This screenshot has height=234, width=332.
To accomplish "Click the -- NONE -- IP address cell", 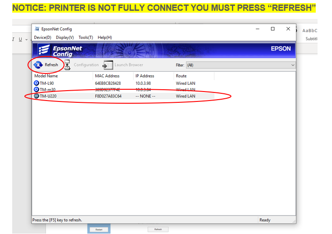I will [145, 96].
